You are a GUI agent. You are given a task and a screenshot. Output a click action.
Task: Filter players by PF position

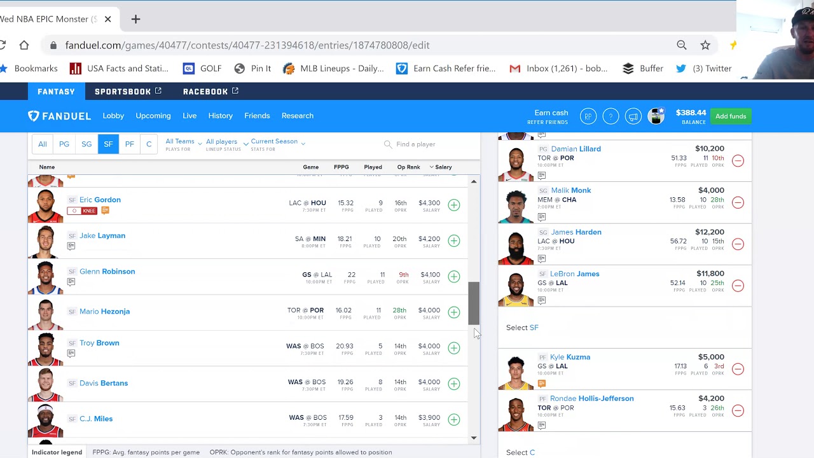pos(129,144)
